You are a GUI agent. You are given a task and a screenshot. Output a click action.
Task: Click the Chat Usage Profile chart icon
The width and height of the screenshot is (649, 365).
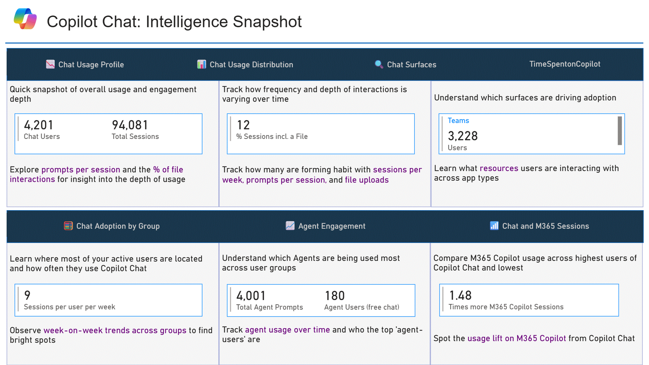50,64
